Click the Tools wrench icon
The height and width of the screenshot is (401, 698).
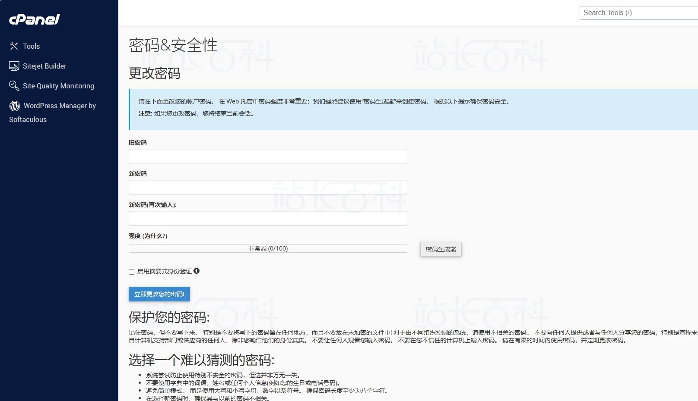click(x=14, y=46)
